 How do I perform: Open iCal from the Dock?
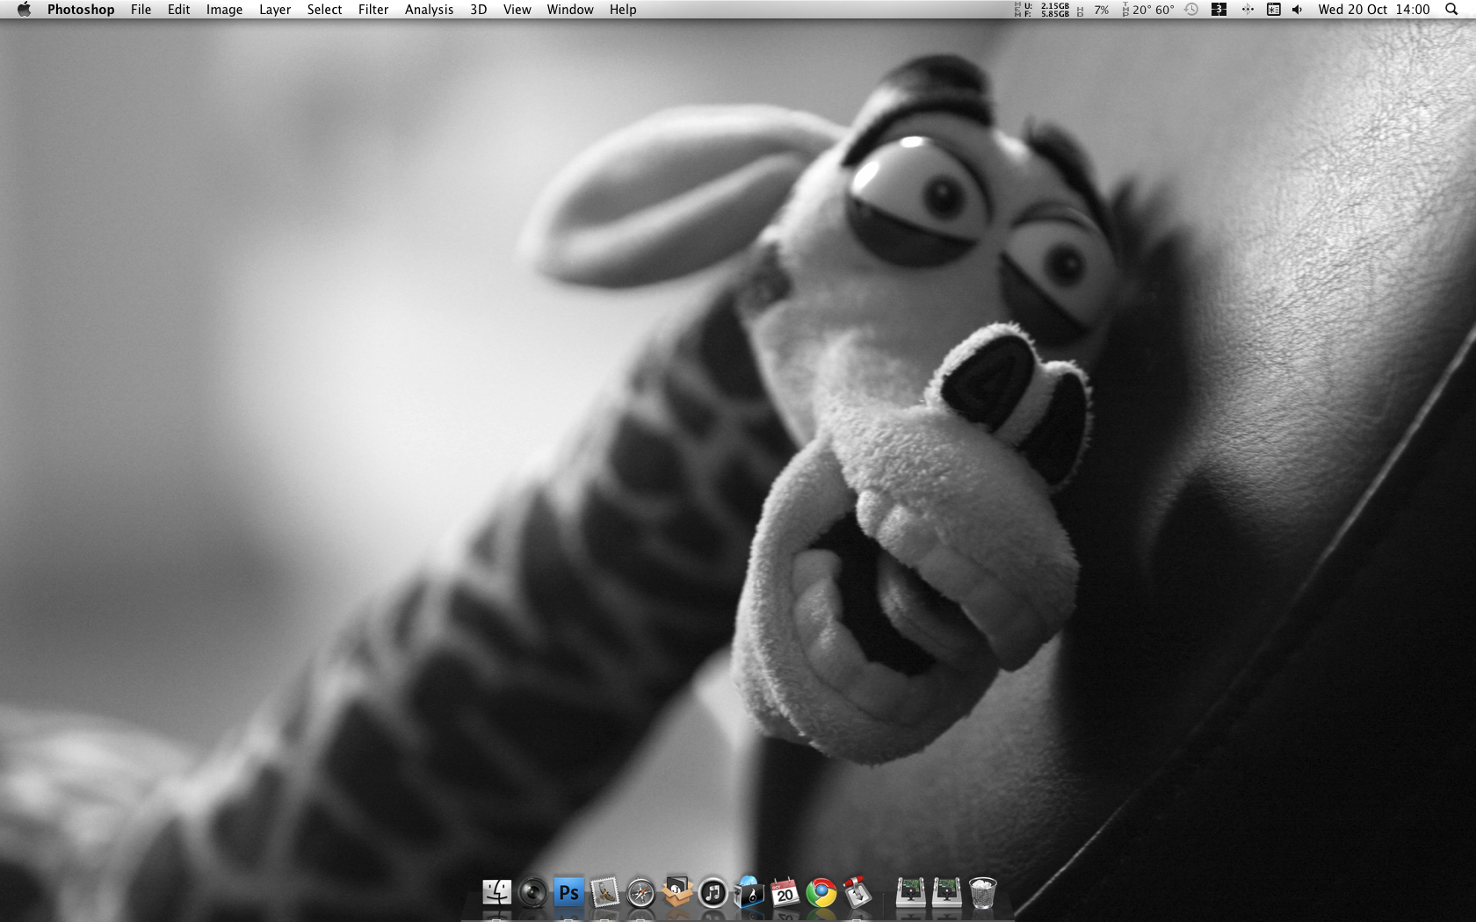tap(785, 893)
